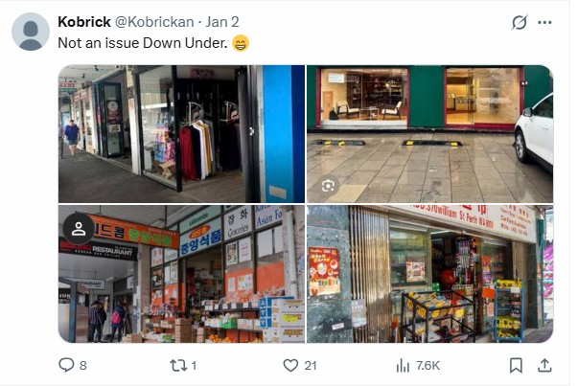Open the three-dot more options menu
This screenshot has width=578, height=386.
(x=544, y=22)
